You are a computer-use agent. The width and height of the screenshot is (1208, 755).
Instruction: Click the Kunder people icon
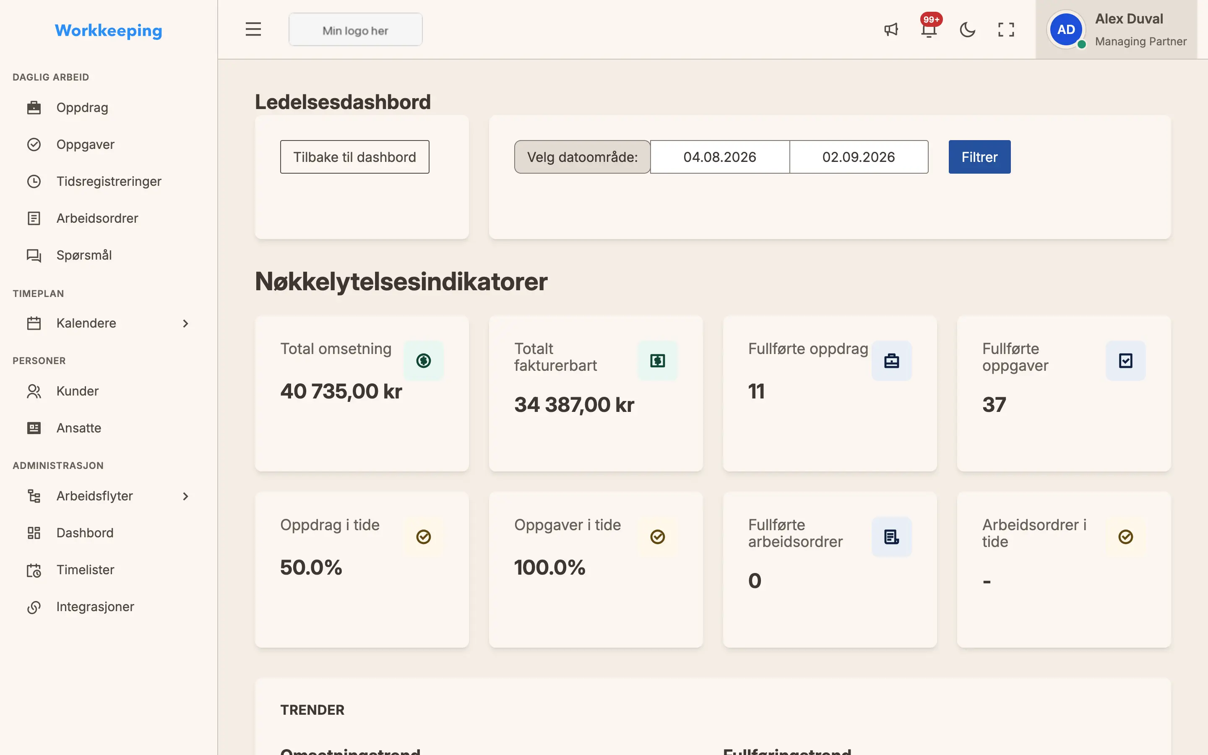coord(34,391)
